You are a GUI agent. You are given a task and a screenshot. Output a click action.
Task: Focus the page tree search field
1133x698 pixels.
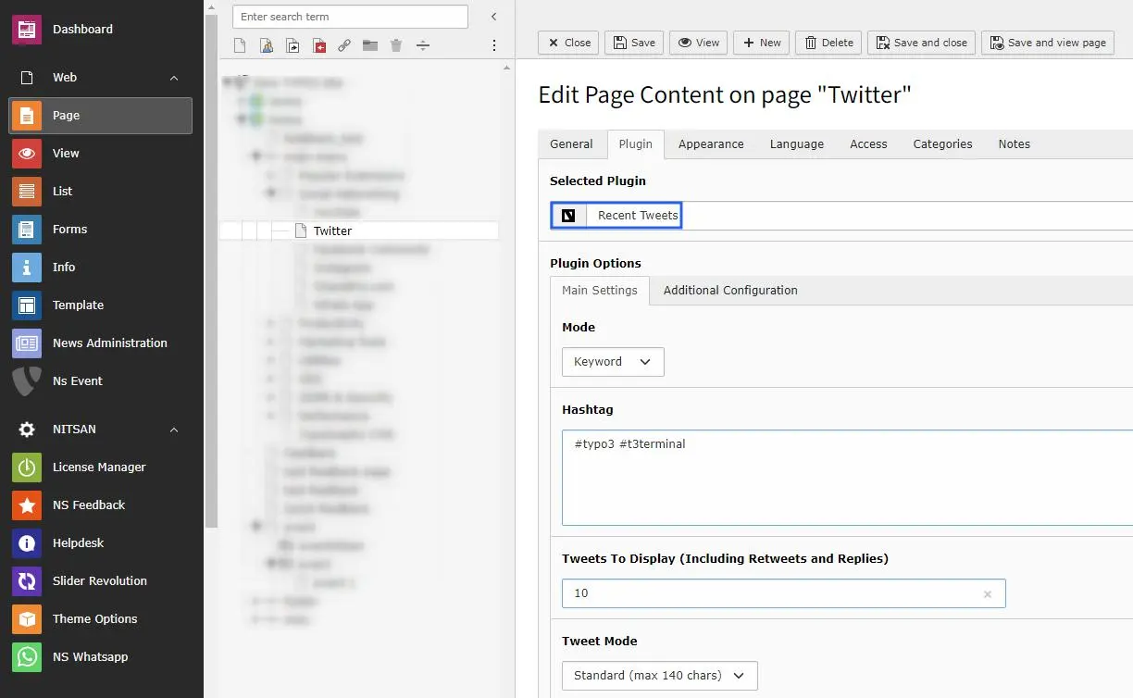coord(350,17)
